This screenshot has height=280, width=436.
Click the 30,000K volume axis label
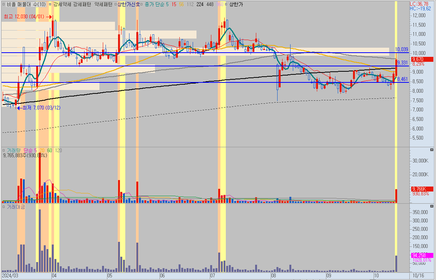(x=420, y=161)
